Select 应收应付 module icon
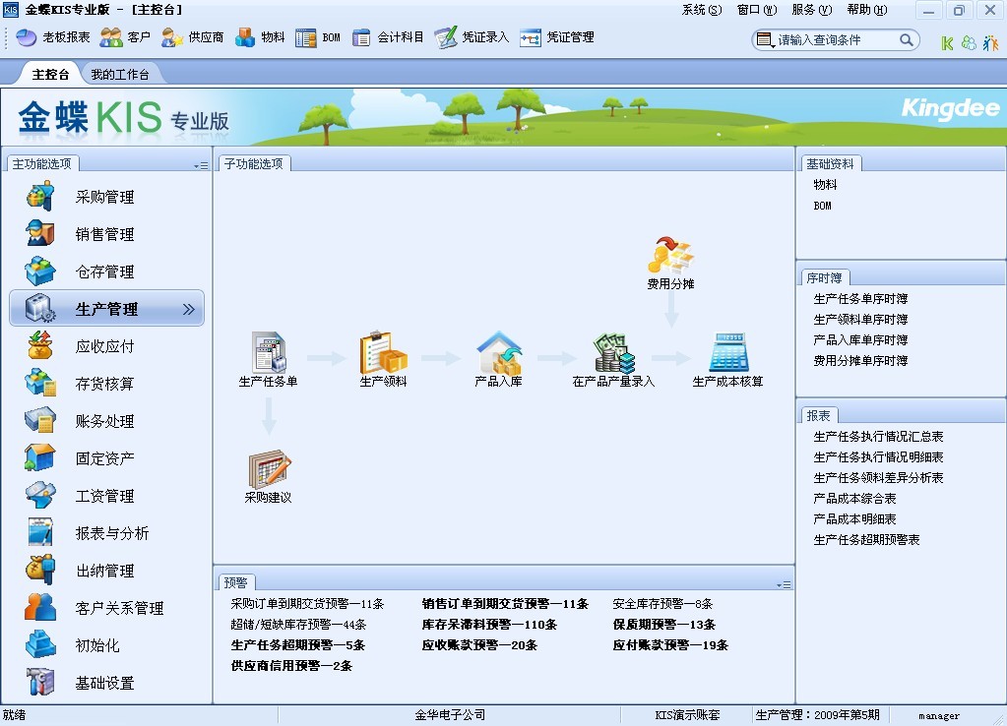The width and height of the screenshot is (1007, 726). 39,346
